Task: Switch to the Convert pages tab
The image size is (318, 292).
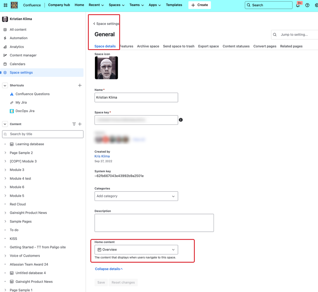Action: pyautogui.click(x=265, y=46)
